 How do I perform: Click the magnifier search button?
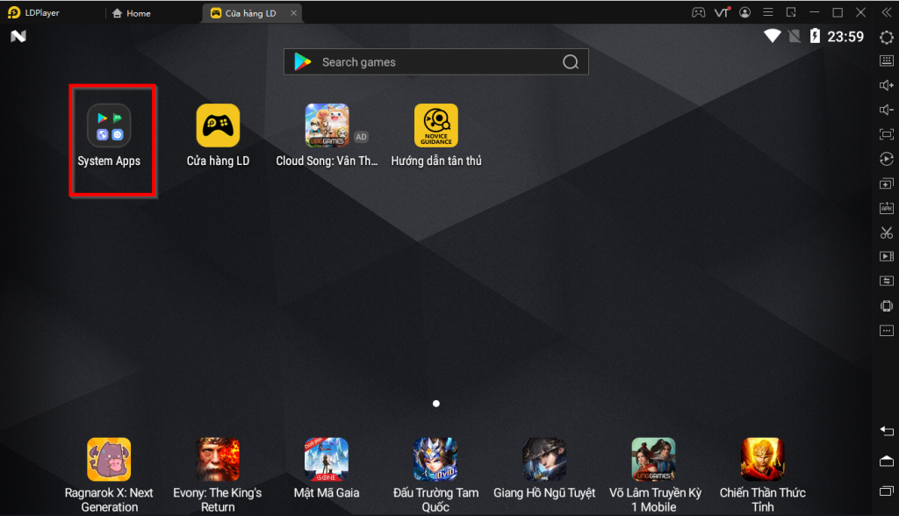coord(571,62)
